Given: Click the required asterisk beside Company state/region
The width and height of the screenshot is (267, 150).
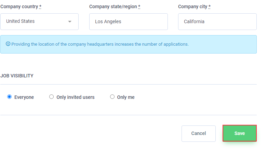Looking at the screenshot, I should coord(139,6).
